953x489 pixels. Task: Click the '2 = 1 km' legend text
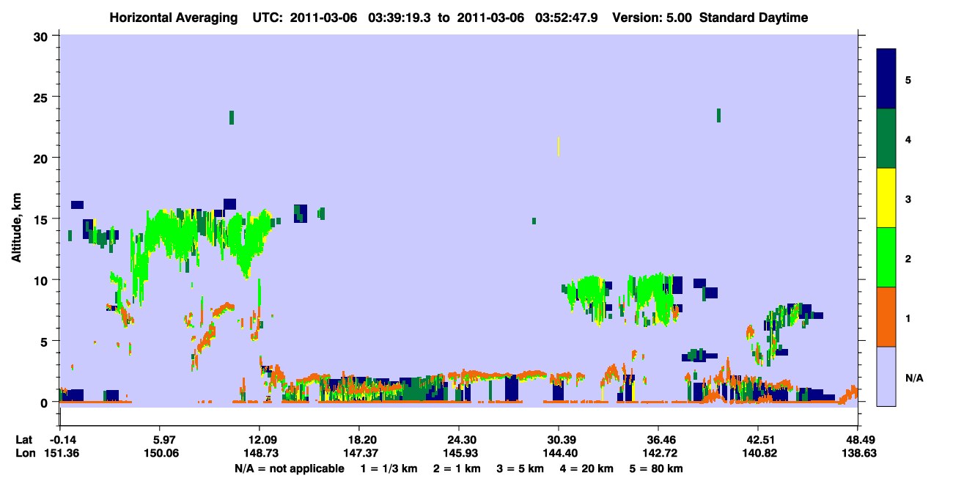[x=456, y=468]
